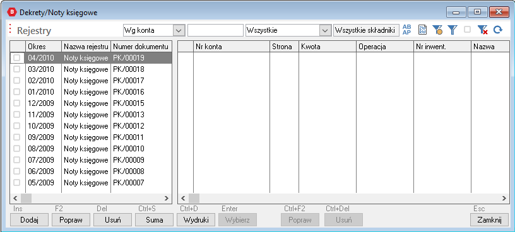Image resolution: width=515 pixels, height=232 pixels.
Task: Click the Wybierz button
Action: [238, 219]
